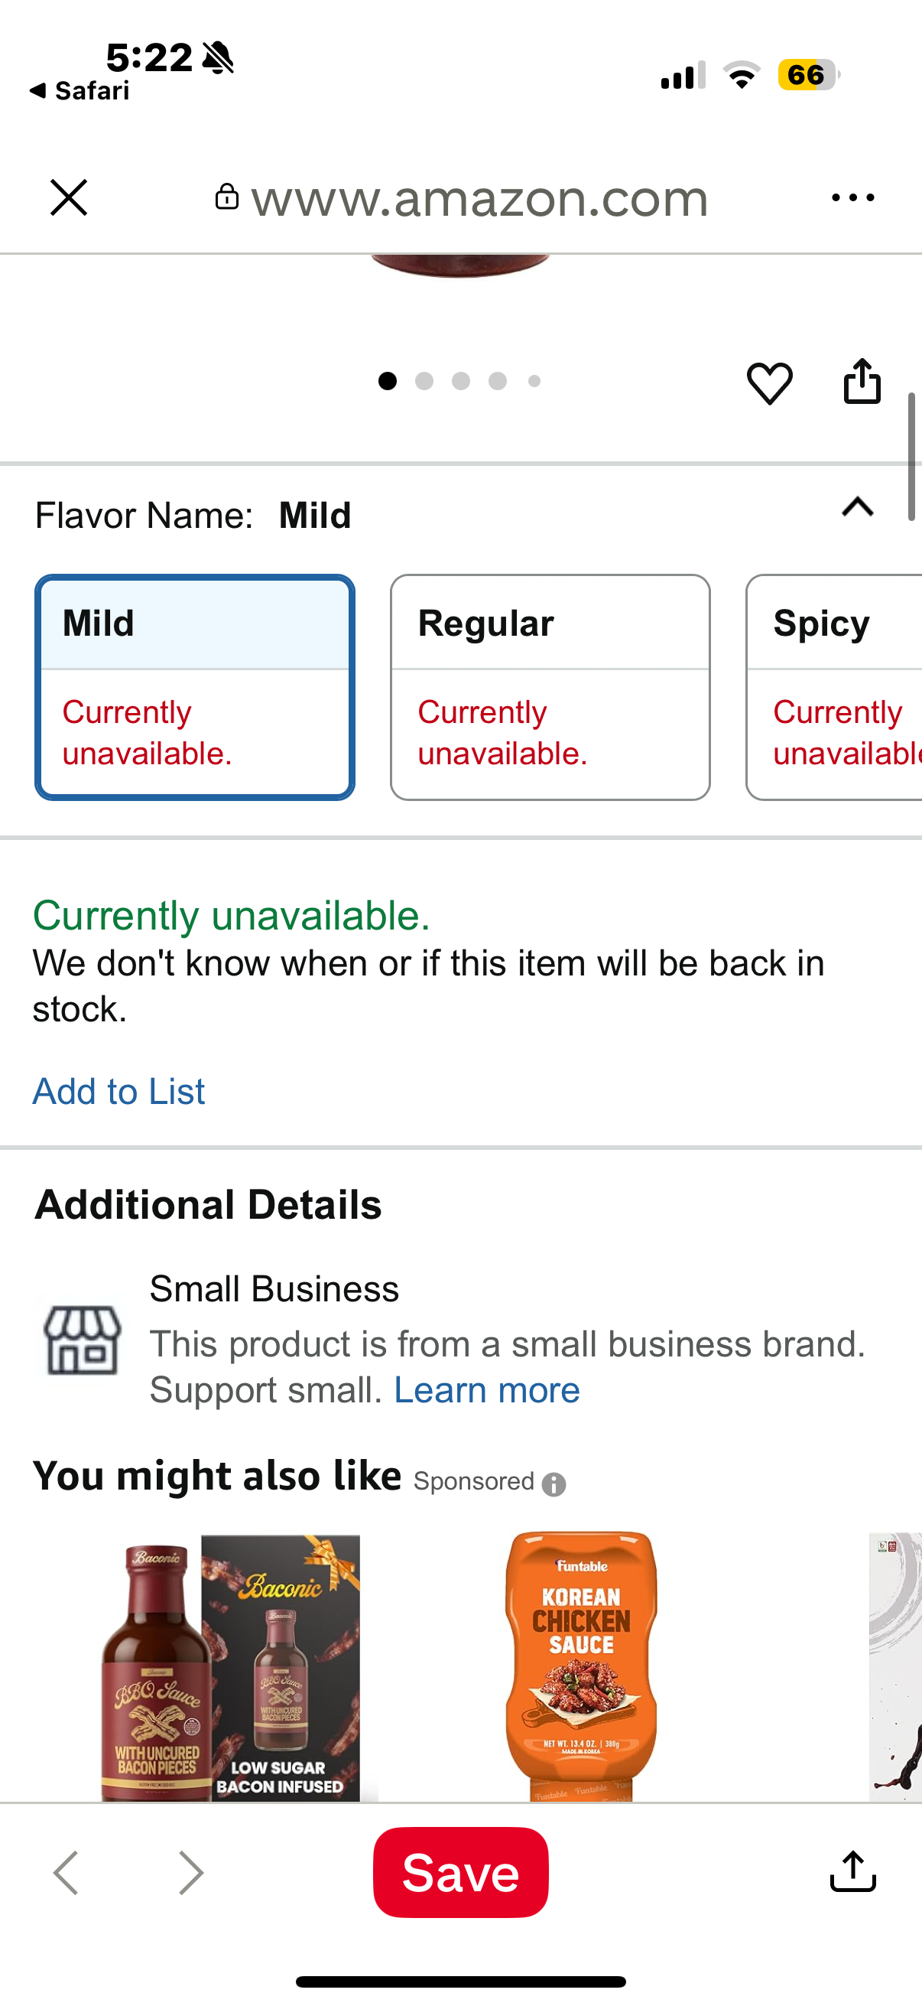Image resolution: width=922 pixels, height=2006 pixels.
Task: Select the Spicy flavor option
Action: pos(834,687)
